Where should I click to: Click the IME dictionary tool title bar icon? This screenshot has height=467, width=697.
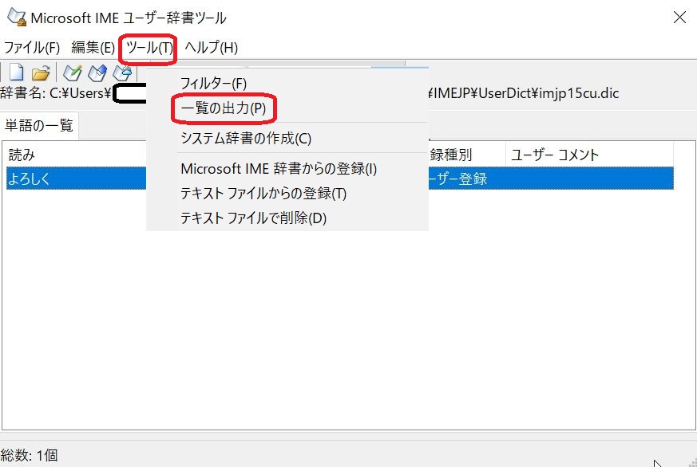(17, 18)
